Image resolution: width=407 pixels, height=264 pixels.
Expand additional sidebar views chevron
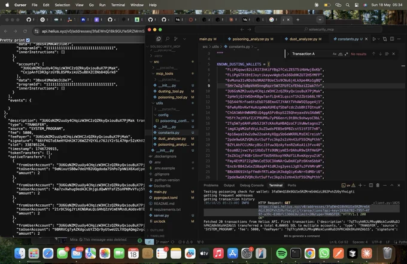click(x=184, y=39)
